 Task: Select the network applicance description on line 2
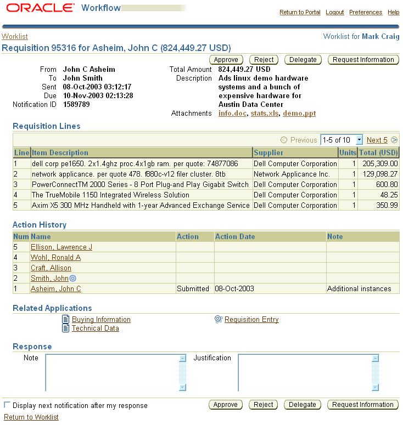click(128, 174)
